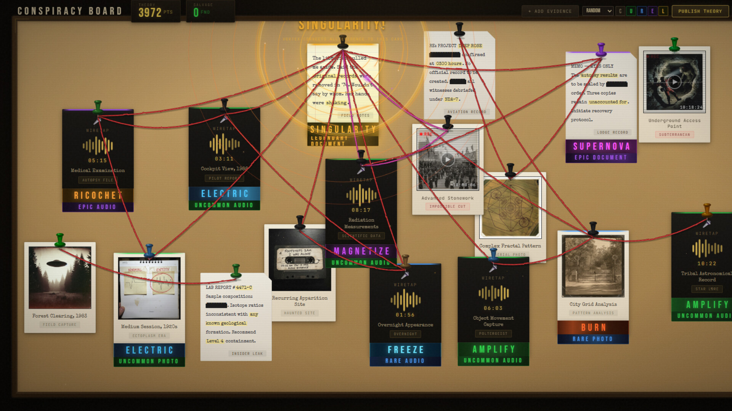
Task: Toggle the green U rarity filter
Action: [631, 11]
